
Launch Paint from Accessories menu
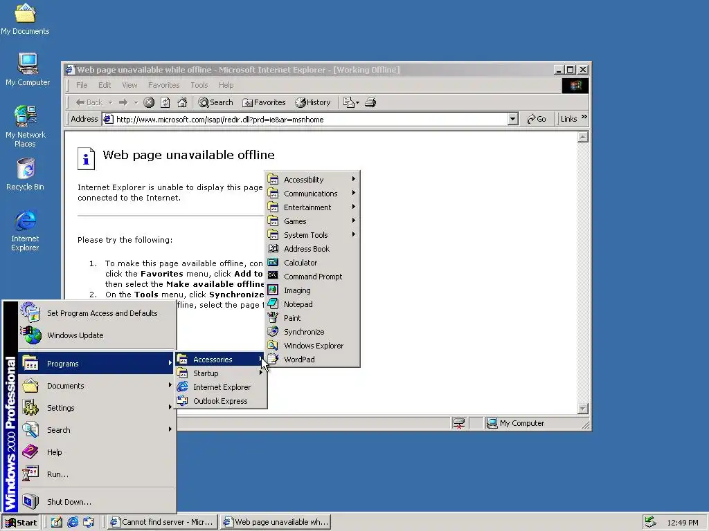click(x=312, y=318)
